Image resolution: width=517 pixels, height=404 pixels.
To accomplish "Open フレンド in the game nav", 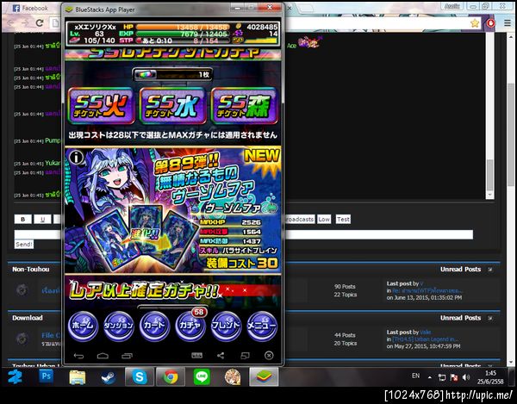I will coord(226,326).
